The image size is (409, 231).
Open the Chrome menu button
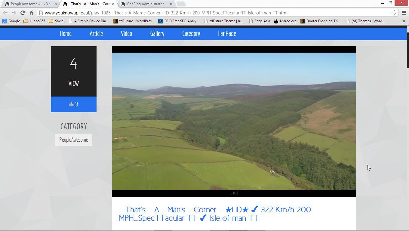pyautogui.click(x=404, y=13)
